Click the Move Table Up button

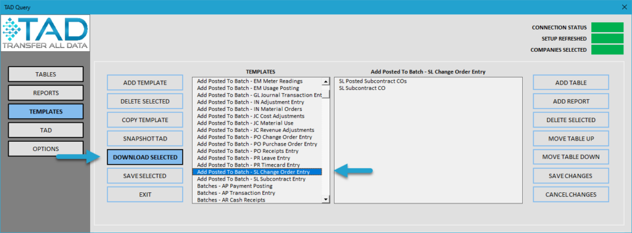click(571, 139)
